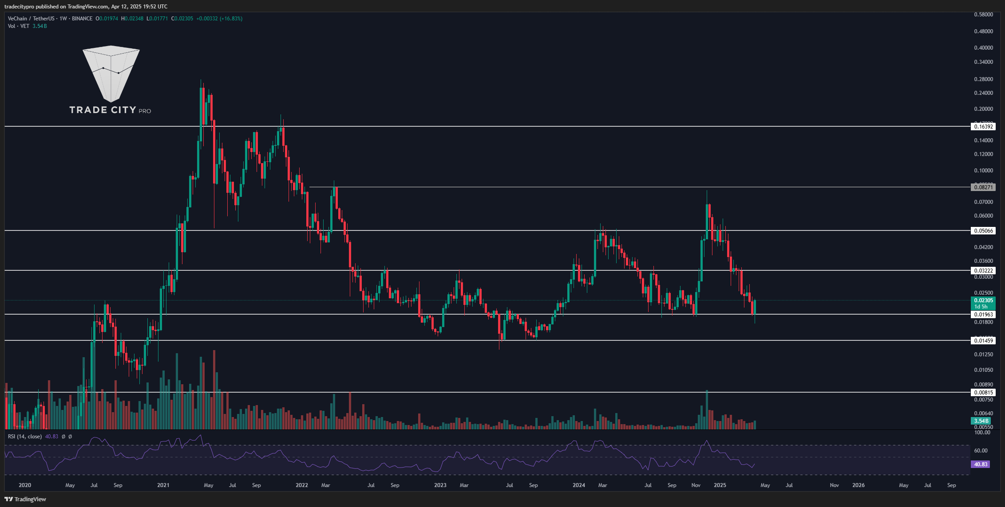Click the Vol · VET indicator legend
Image resolution: width=1005 pixels, height=507 pixels.
[x=19, y=26]
